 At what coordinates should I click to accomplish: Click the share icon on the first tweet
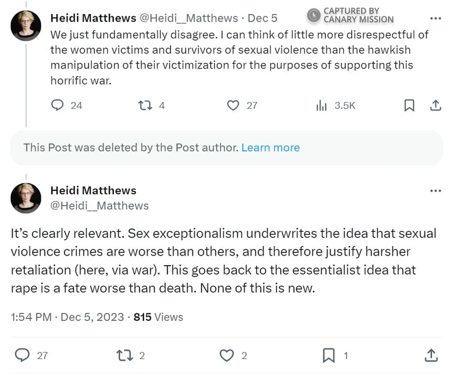click(x=435, y=105)
